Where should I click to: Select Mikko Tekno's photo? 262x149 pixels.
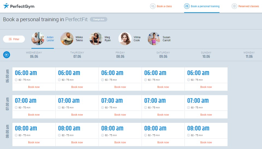coord(67,39)
